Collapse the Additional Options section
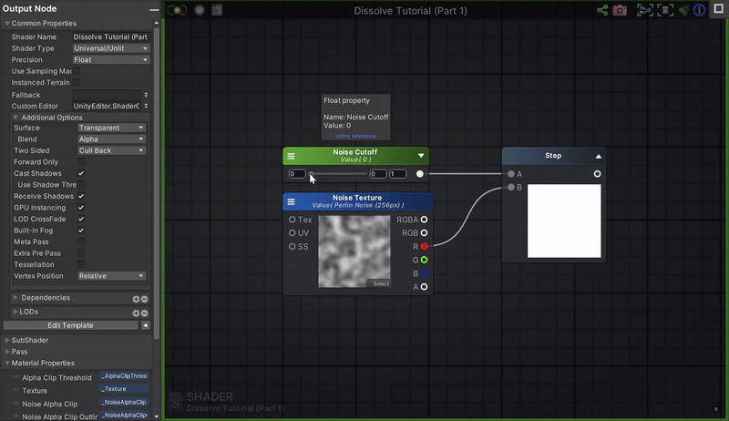 15,118
